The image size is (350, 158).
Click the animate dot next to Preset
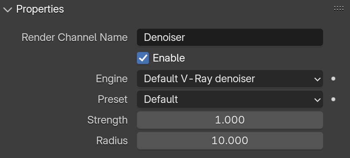coord(333,99)
